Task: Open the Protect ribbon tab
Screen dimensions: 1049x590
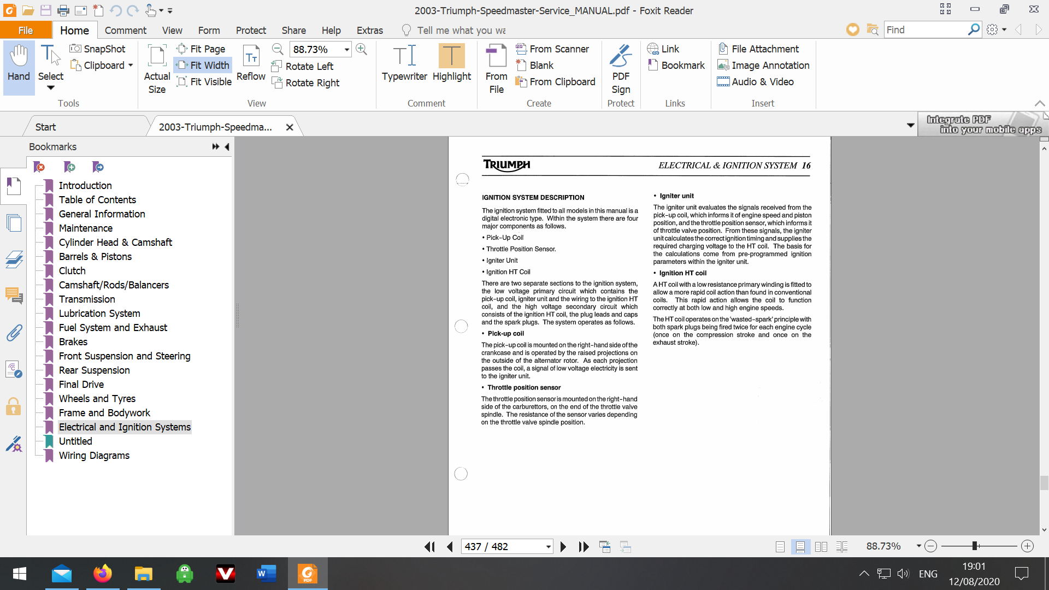Action: [x=251, y=30]
